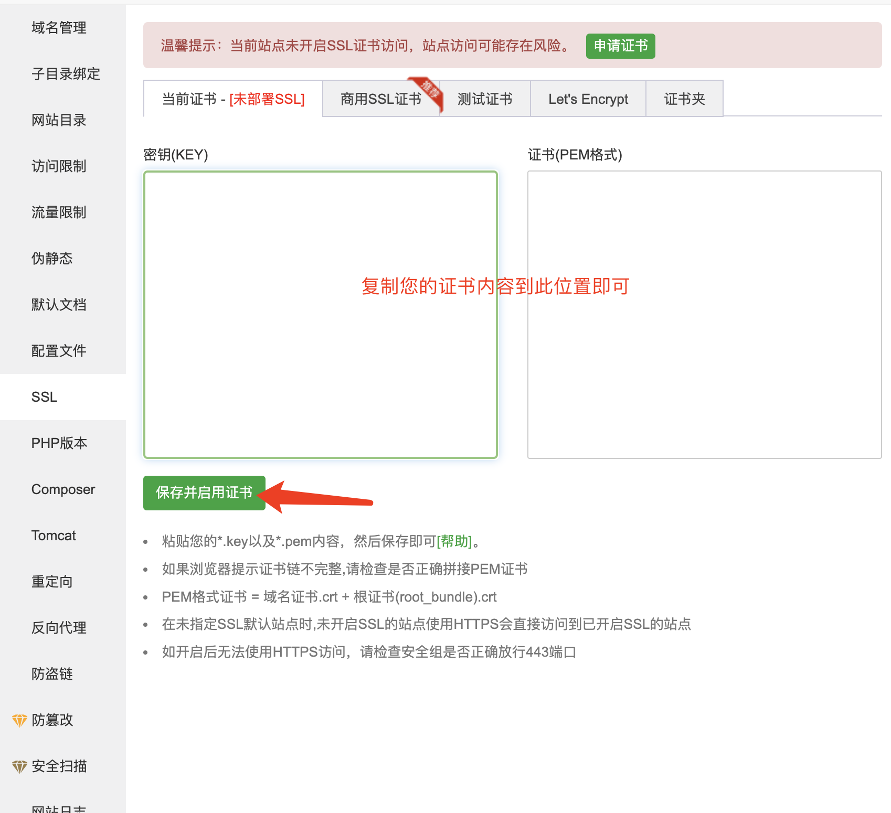Switch to the 商用SSL证书 tab
This screenshot has height=813, width=891.
[380, 99]
